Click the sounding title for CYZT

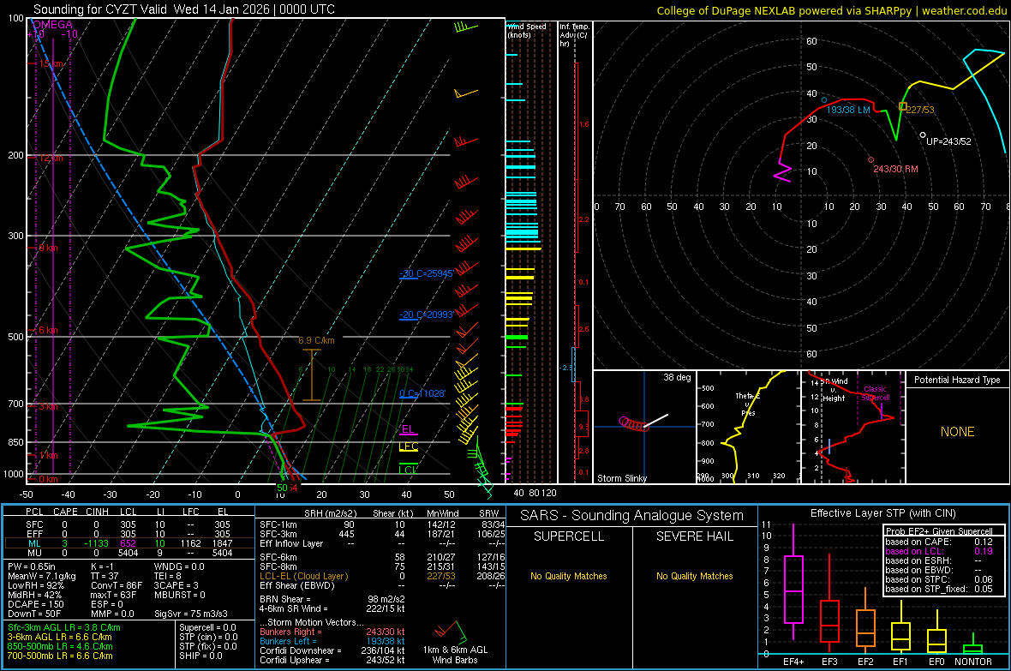(183, 9)
